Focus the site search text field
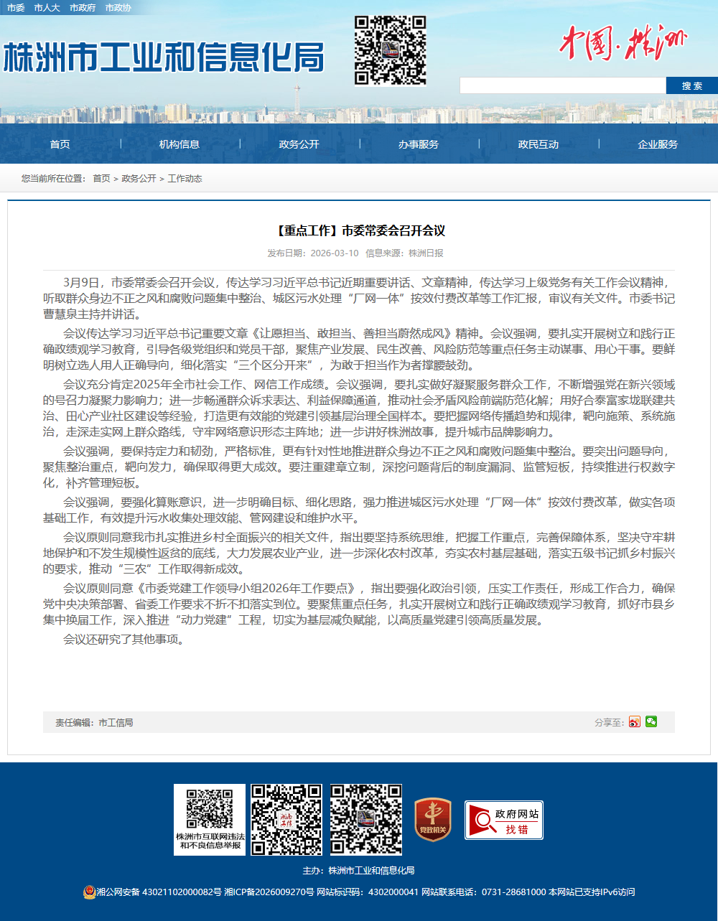Image resolution: width=718 pixels, height=921 pixels. point(563,85)
